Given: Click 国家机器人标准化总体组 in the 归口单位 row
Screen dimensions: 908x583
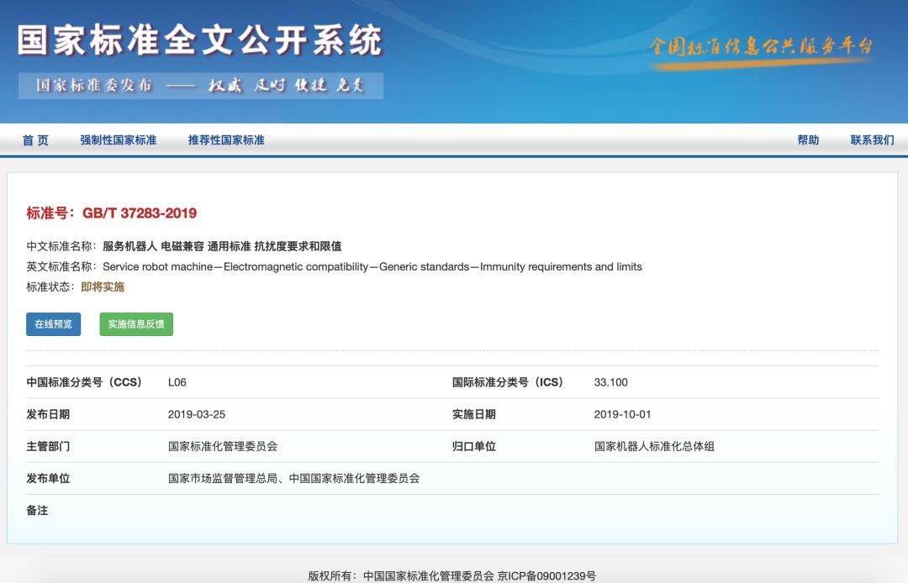Looking at the screenshot, I should pyautogui.click(x=654, y=446).
